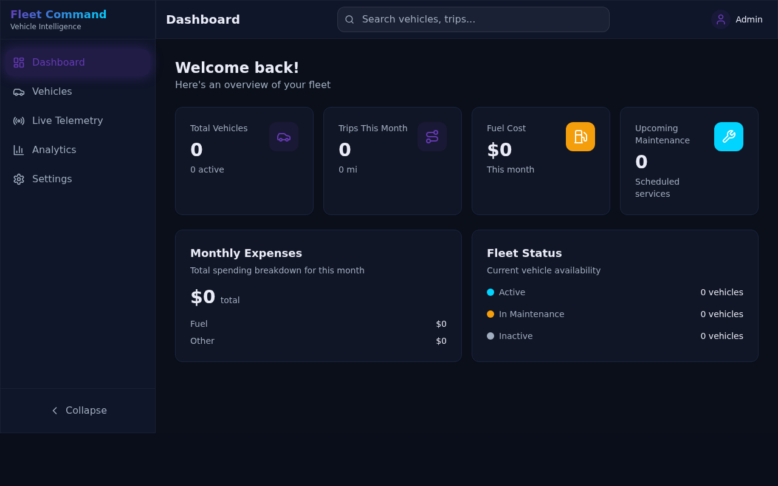Click the Live Telemetry broadcast icon
This screenshot has width=778, height=486.
pos(19,121)
